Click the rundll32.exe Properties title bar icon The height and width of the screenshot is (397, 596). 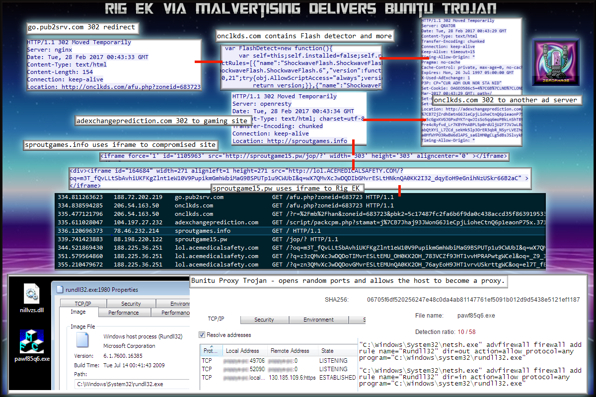[x=59, y=289]
